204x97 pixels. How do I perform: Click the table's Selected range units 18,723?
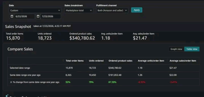point(92,68)
